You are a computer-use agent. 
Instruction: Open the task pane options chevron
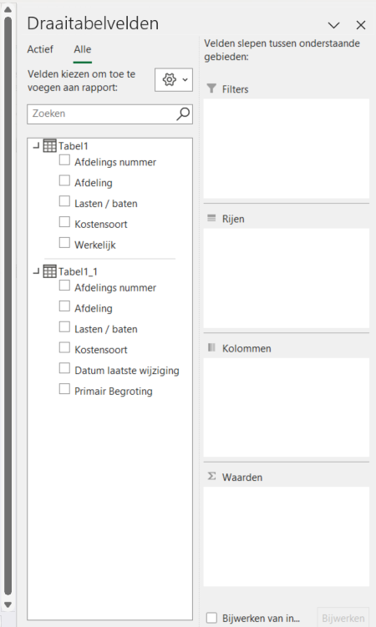pyautogui.click(x=333, y=25)
